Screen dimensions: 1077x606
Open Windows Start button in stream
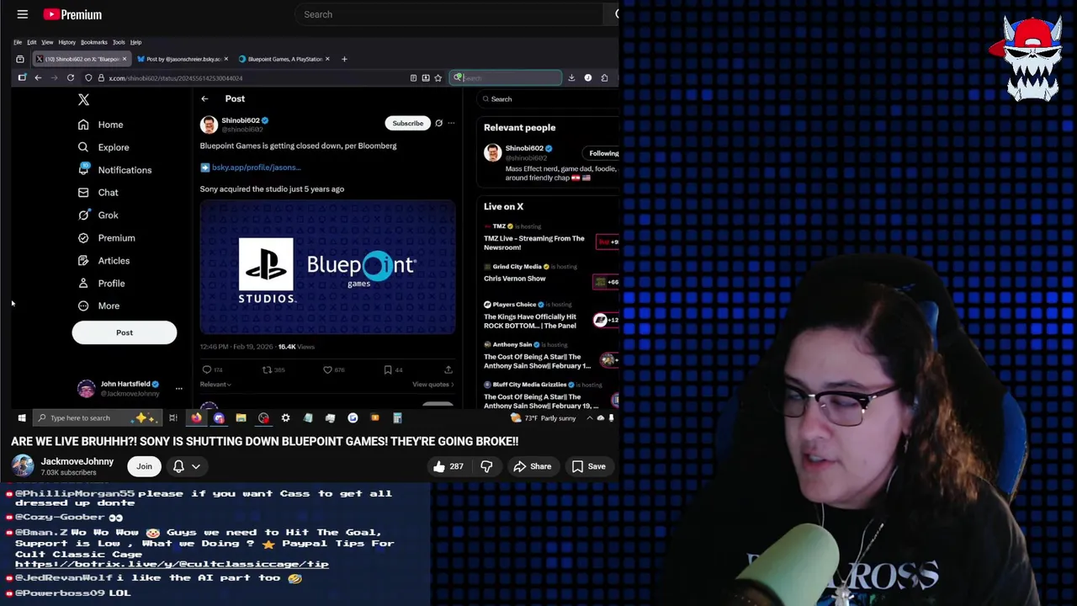22,417
